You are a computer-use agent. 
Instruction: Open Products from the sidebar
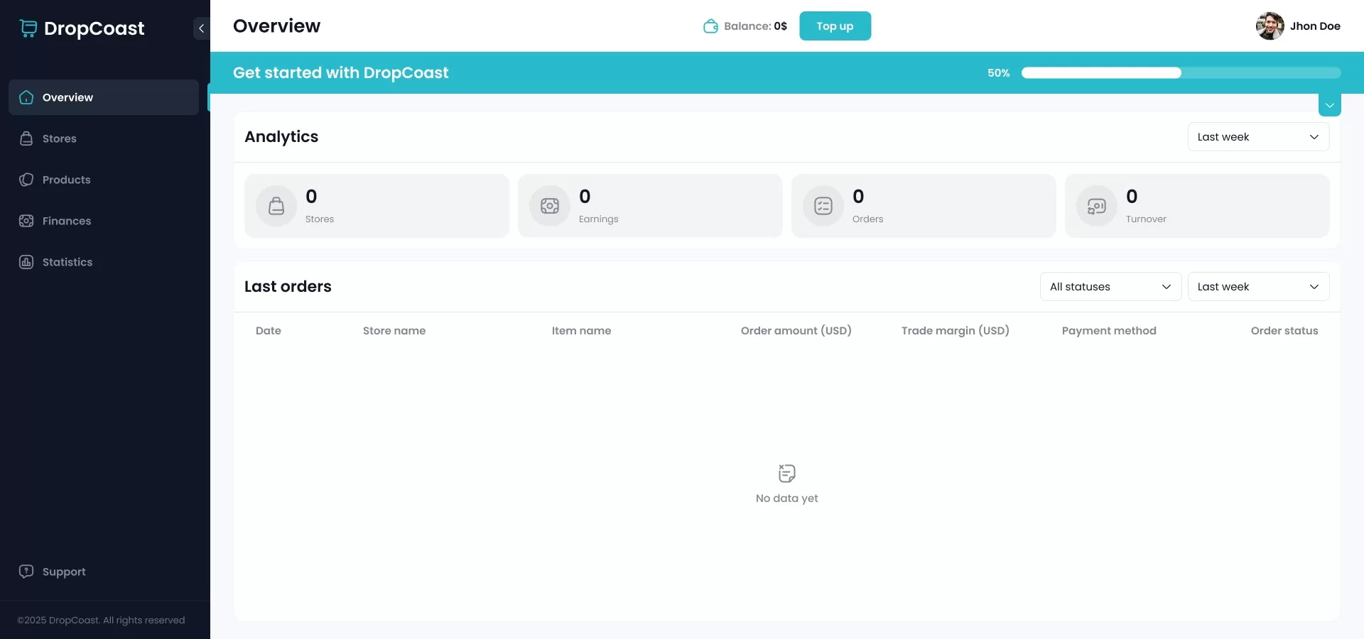(67, 180)
